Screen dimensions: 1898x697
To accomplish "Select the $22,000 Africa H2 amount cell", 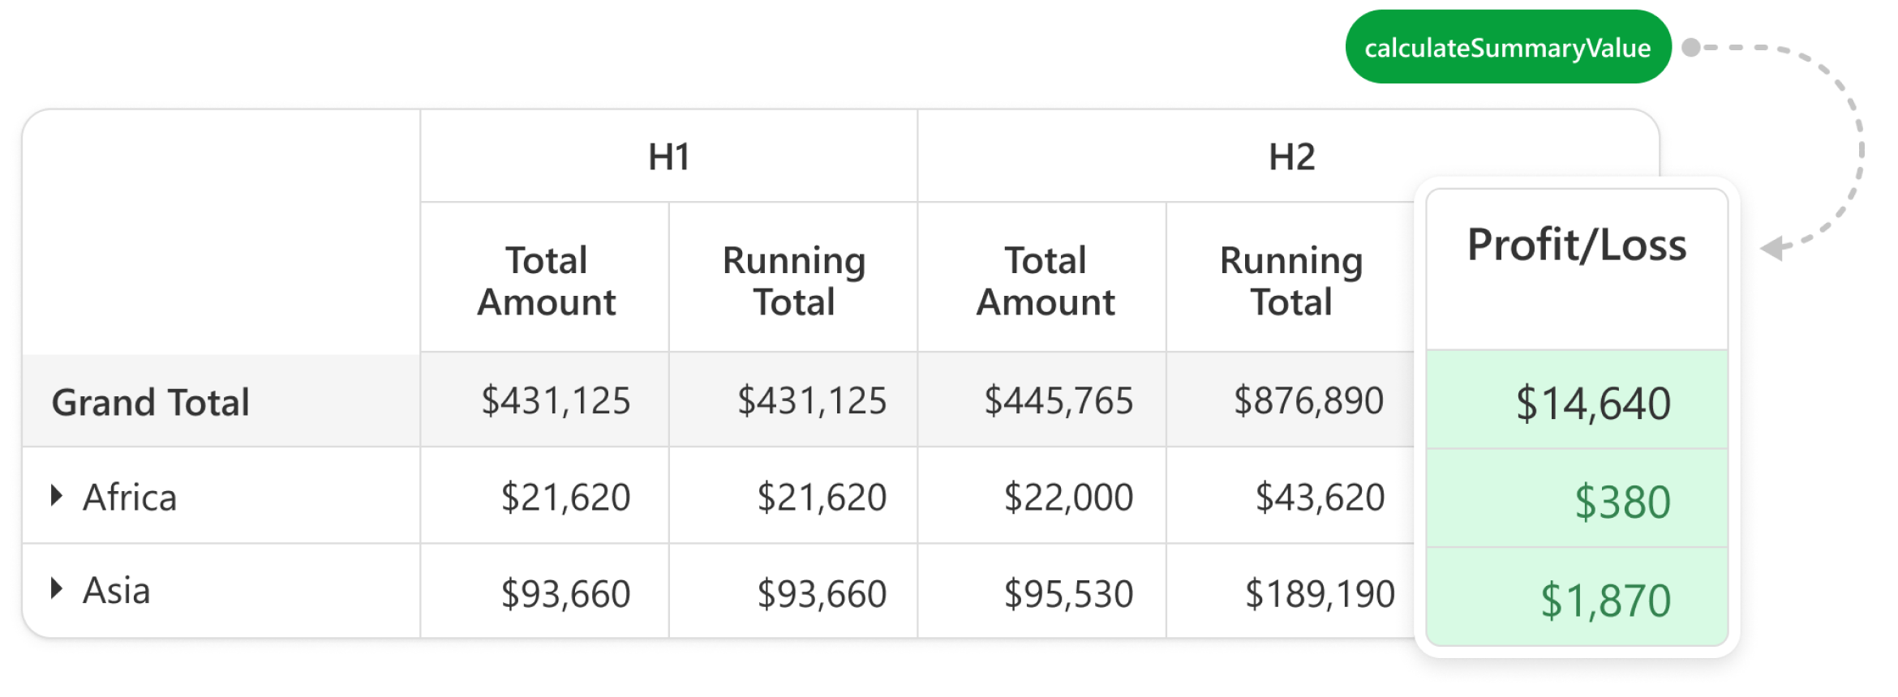I will 1067,498.
